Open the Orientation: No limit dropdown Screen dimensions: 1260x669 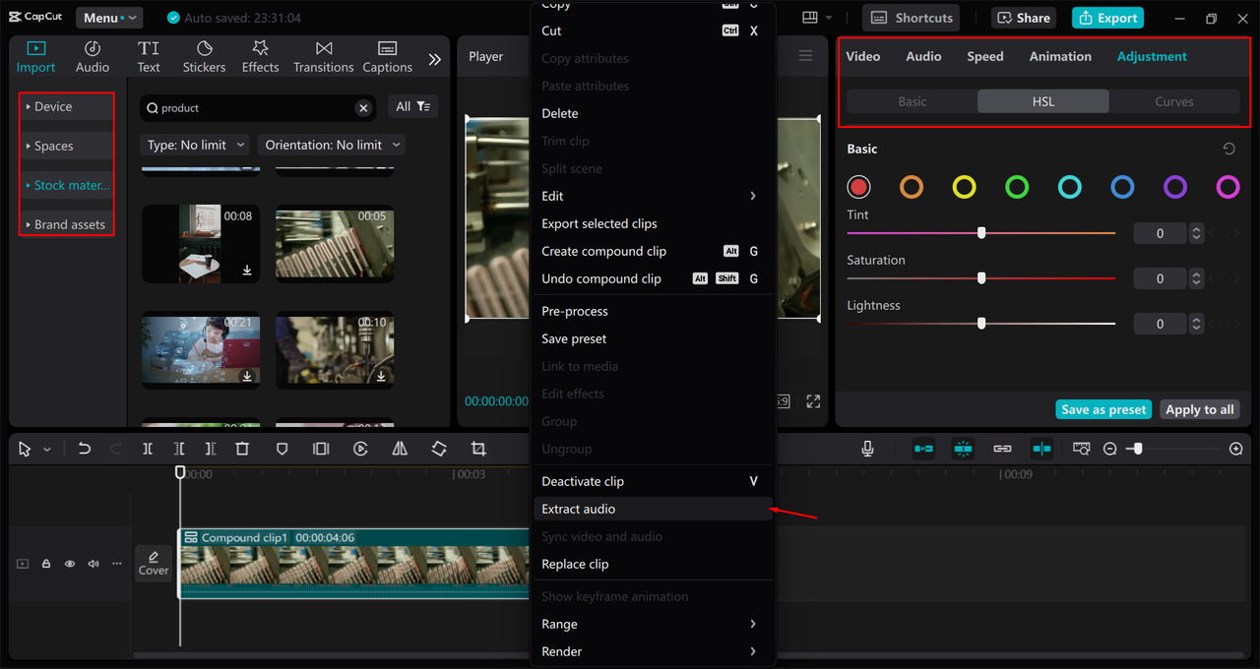pyautogui.click(x=333, y=145)
